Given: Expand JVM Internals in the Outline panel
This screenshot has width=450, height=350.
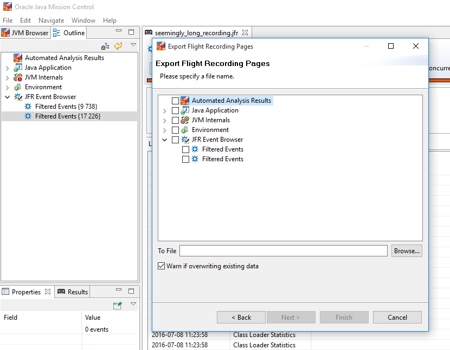Looking at the screenshot, I should pyautogui.click(x=7, y=77).
